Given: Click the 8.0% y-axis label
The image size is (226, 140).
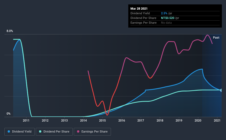Looking at the screenshot, I should click(x=10, y=31).
